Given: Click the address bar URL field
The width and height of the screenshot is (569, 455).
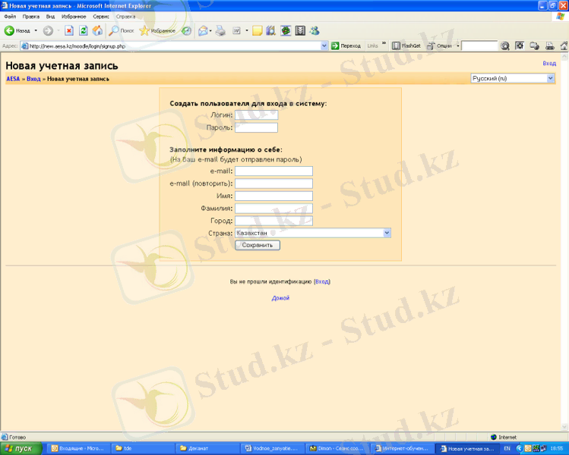Looking at the screenshot, I should pos(174,45).
